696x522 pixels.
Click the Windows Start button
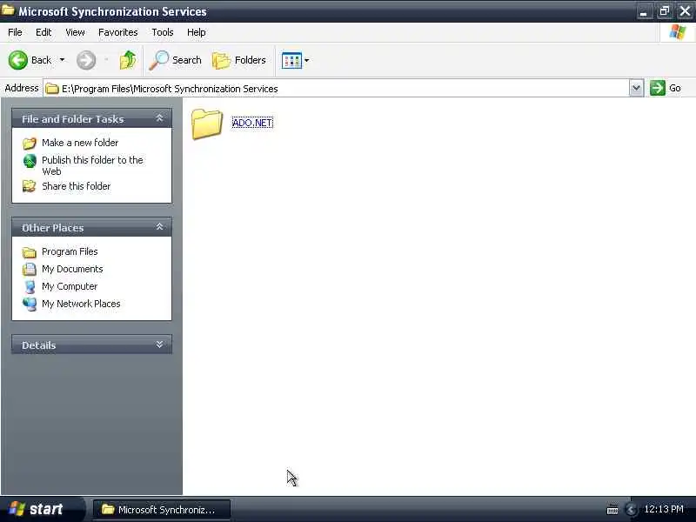(x=42, y=509)
